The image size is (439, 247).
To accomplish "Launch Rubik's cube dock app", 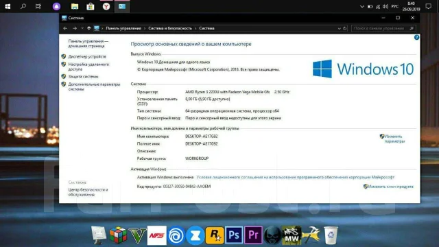I will [118, 235].
